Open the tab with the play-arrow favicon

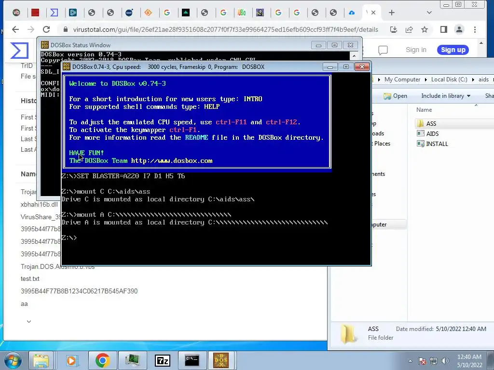click(73, 13)
